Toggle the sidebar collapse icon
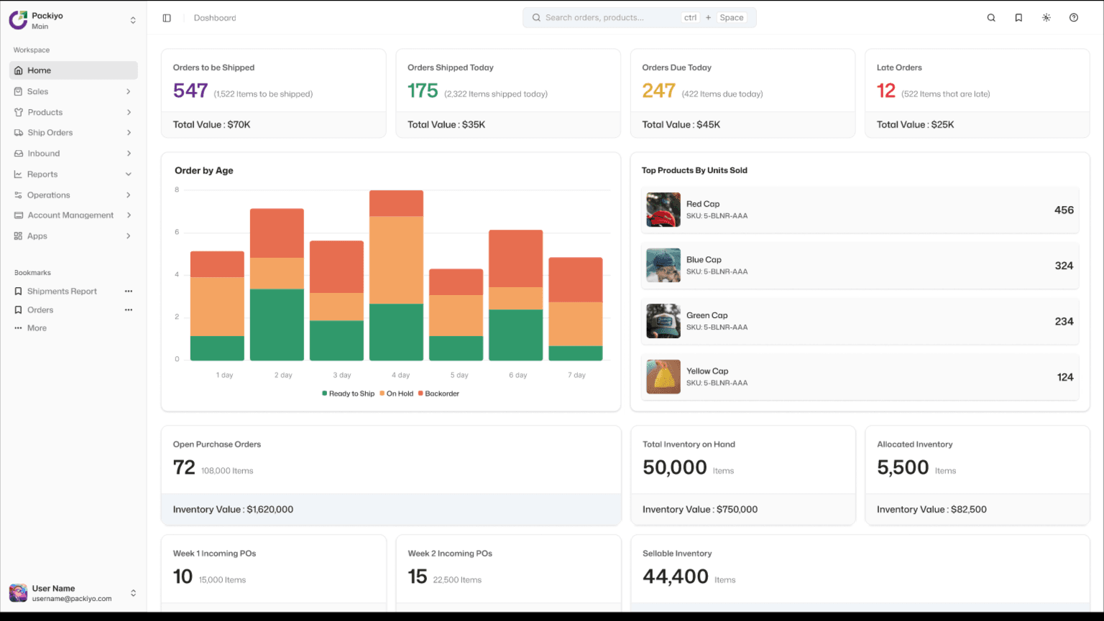 click(x=167, y=18)
